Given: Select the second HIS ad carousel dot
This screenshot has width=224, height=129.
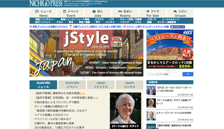Looking at the screenshot, I should point(168,70).
